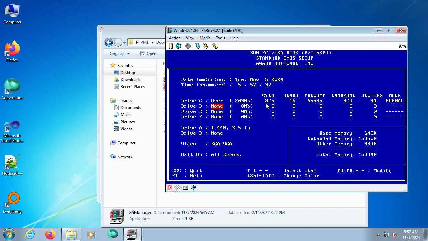
Task: Open the Action menu in 86Box
Action: click(175, 38)
